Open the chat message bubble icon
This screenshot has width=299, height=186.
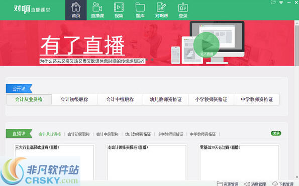[273, 2]
